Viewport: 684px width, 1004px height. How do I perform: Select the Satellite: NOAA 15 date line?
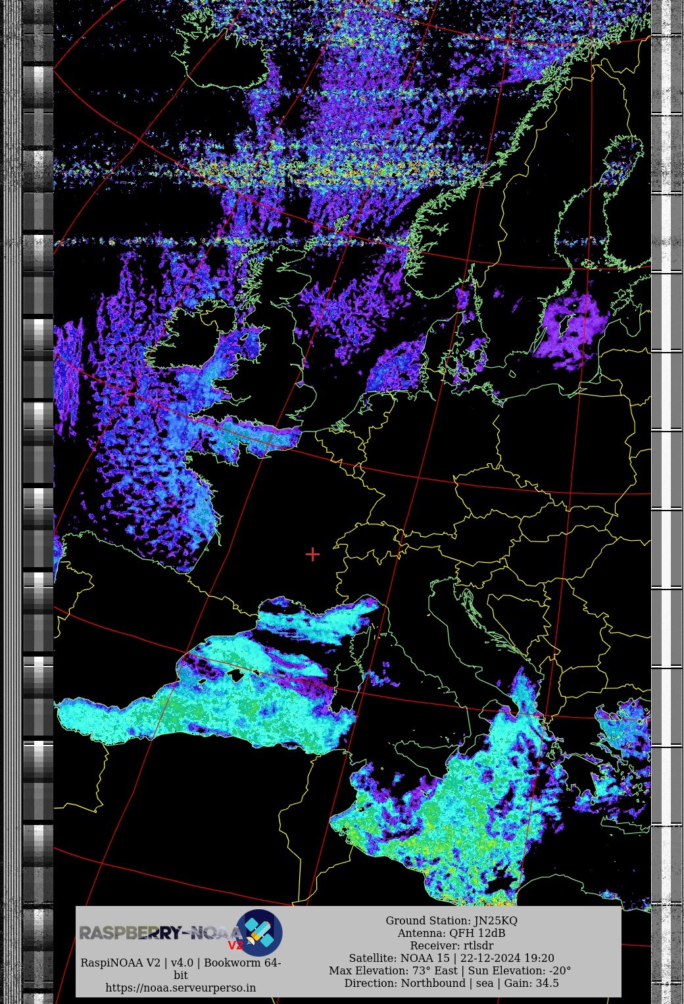451,958
